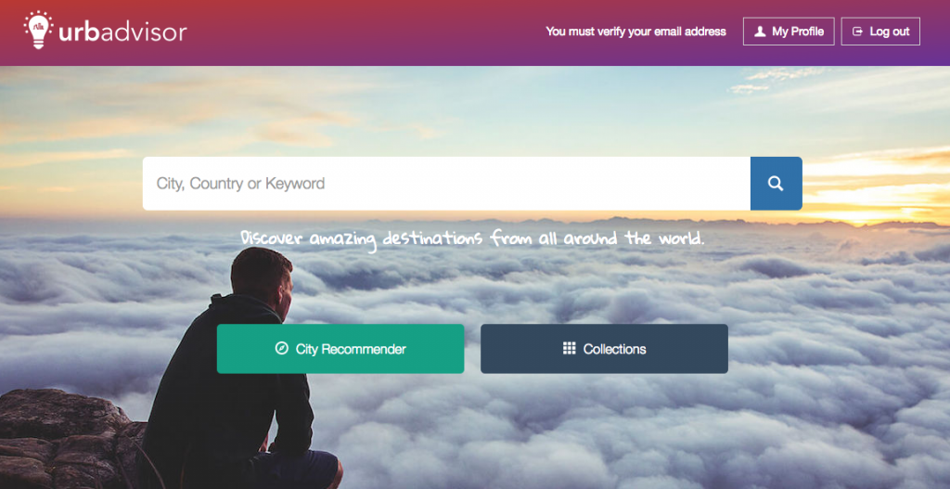
Task: Open the My Profile button
Action: tap(789, 32)
